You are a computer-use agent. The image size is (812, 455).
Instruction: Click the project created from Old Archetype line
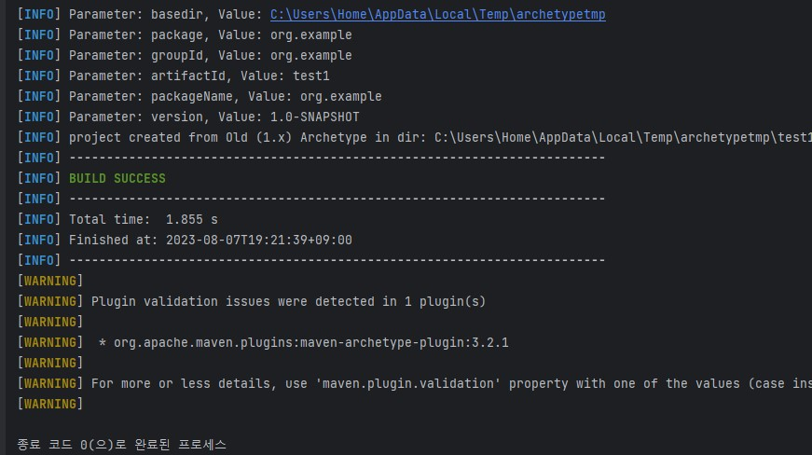pos(414,138)
